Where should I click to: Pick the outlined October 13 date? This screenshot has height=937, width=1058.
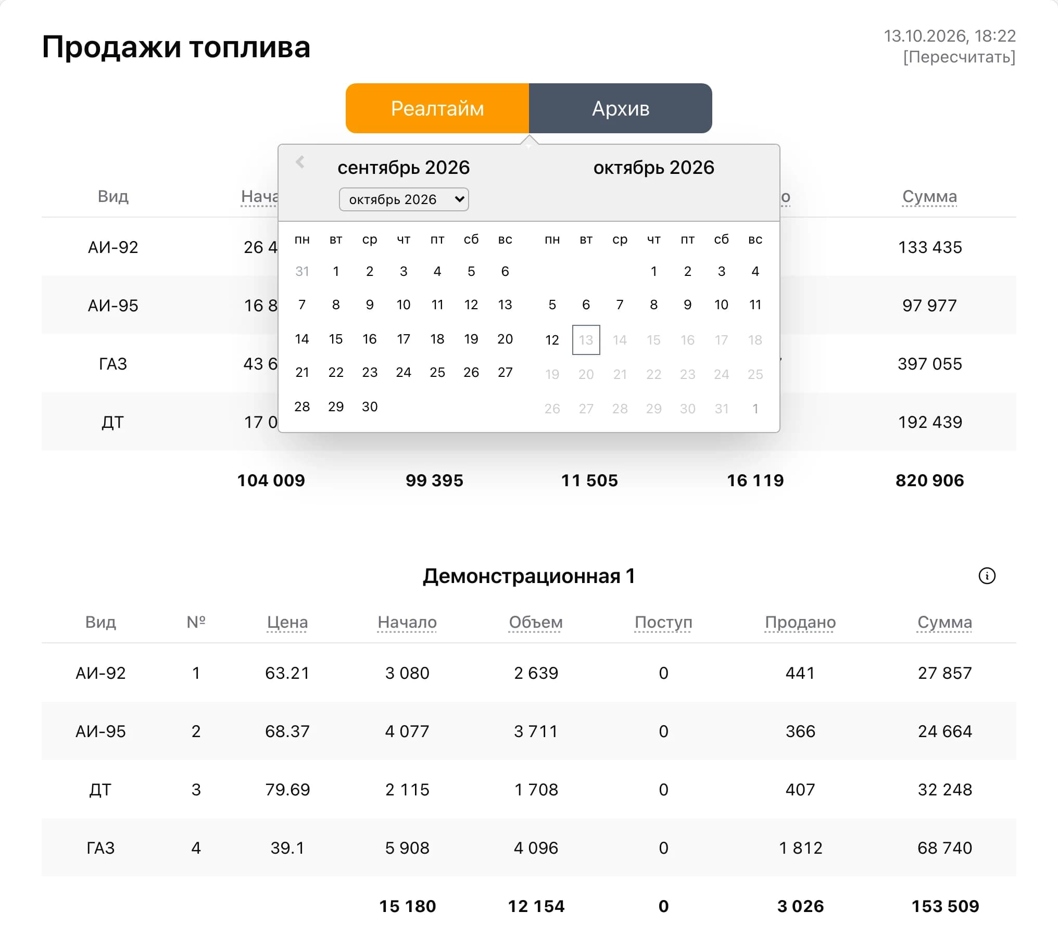pos(586,340)
